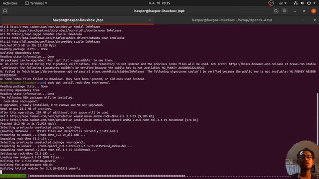Open the Activities overview
This screenshot has height=179, width=319.
click(x=10, y=3)
